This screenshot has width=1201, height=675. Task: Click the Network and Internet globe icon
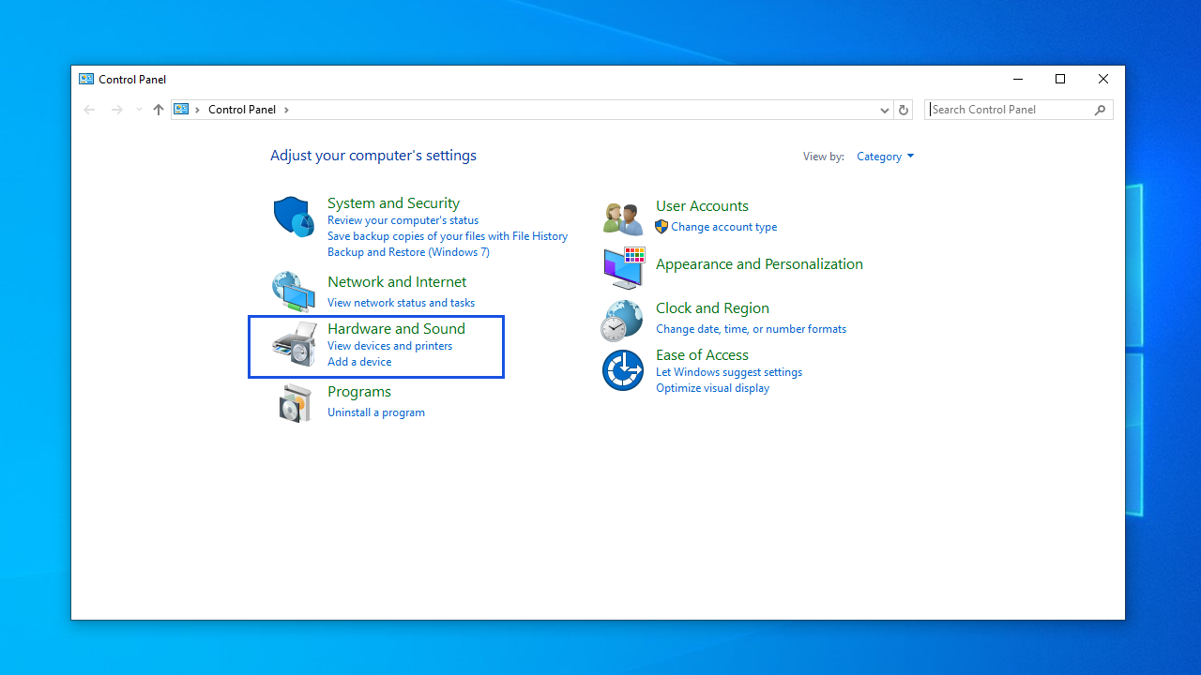pyautogui.click(x=294, y=292)
